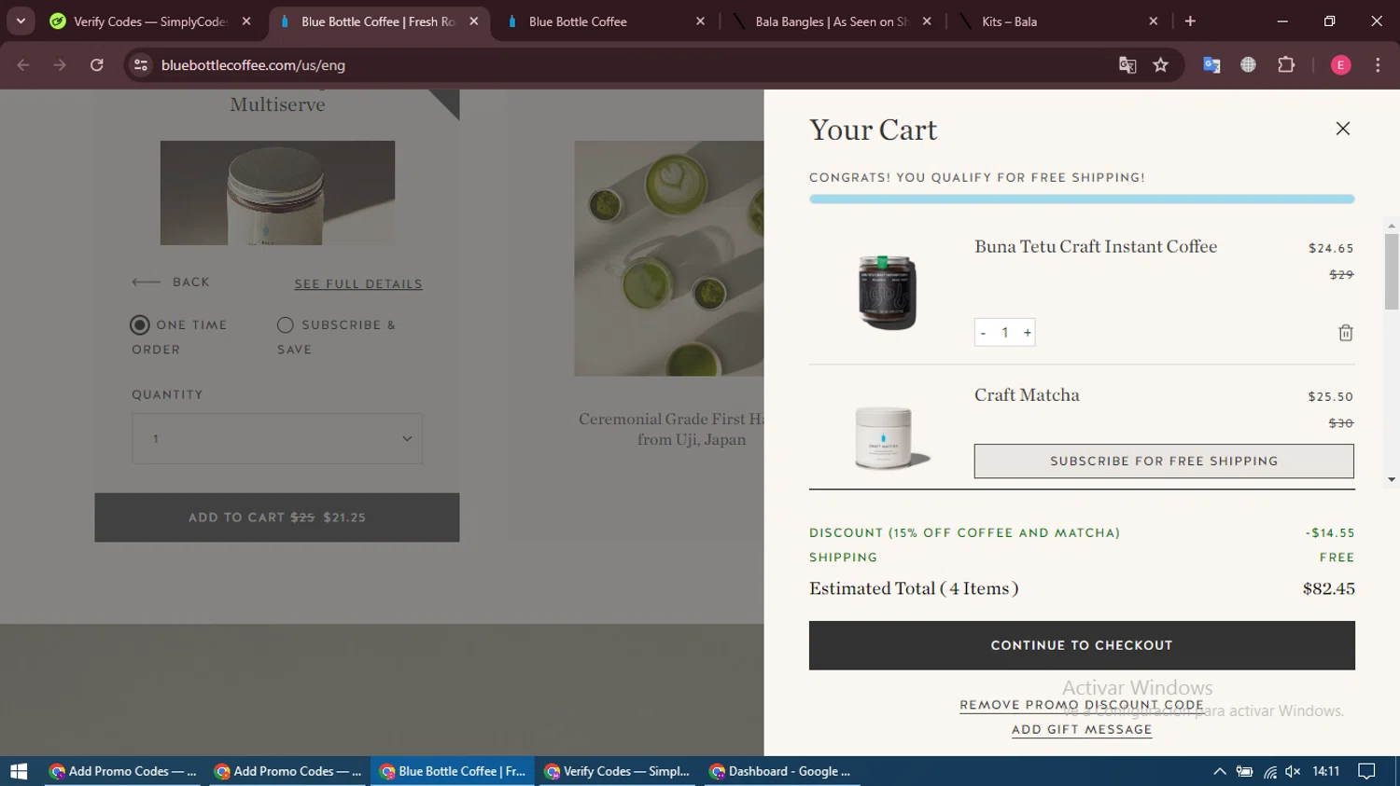Open Chrome three-dot menu

(1378, 64)
